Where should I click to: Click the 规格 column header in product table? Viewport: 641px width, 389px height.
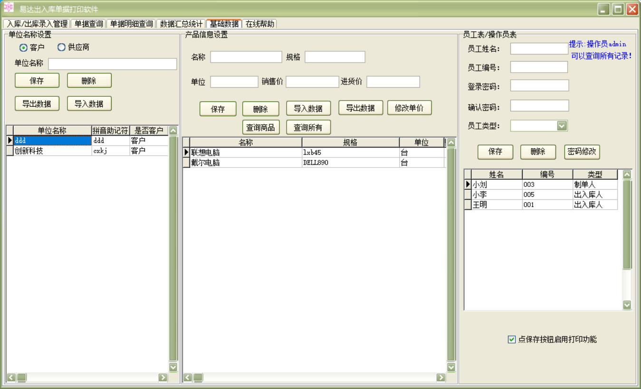[351, 142]
